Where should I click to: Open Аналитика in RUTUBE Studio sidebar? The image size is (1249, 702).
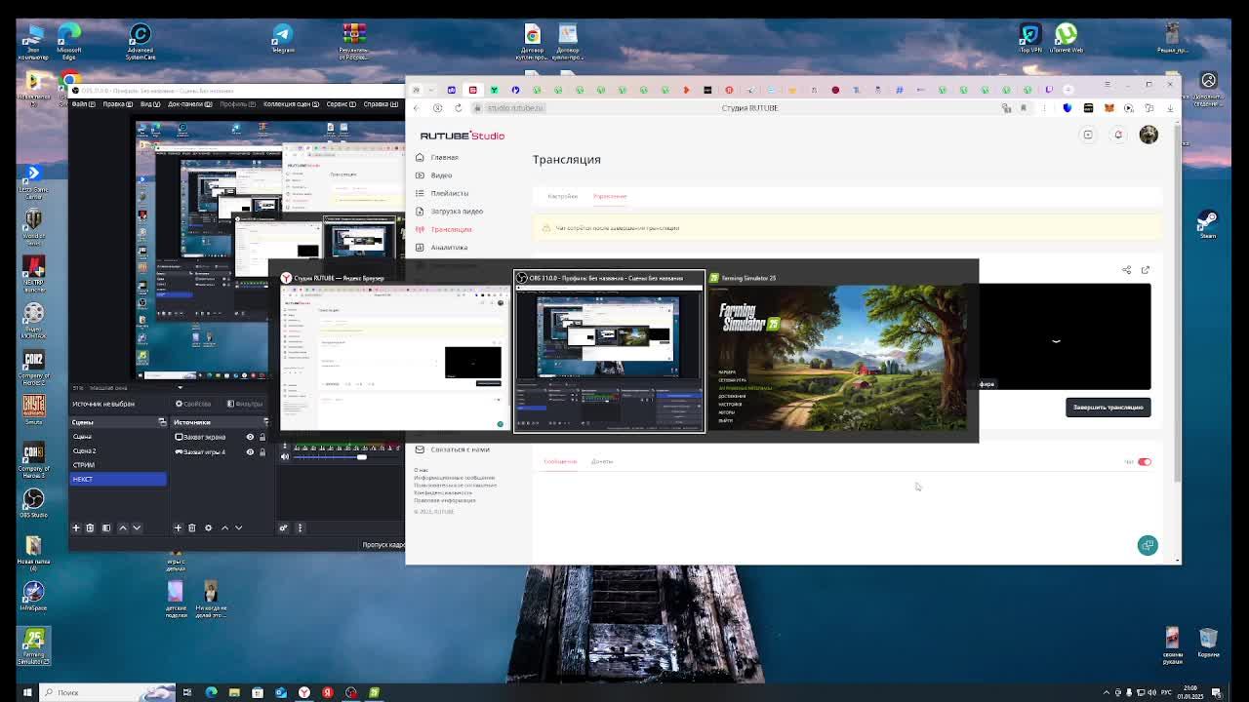[449, 248]
